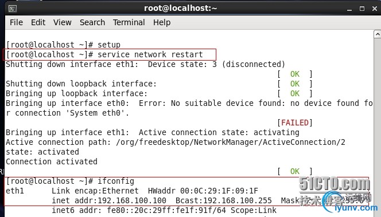Screen dimensions: 381x217
Task: Click the root@localhost:~ window title
Action: tap(180, 8)
